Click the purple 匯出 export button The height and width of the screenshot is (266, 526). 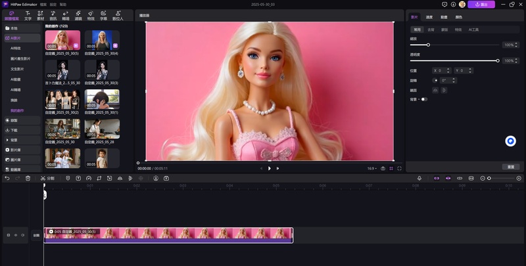point(481,4)
